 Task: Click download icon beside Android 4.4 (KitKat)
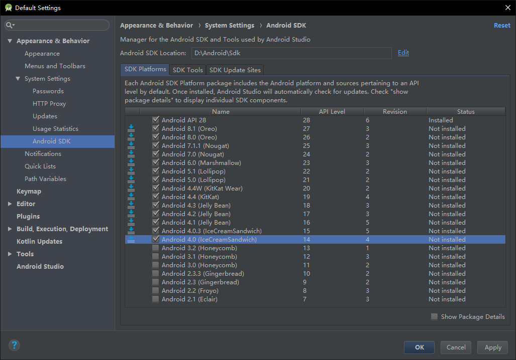point(131,197)
